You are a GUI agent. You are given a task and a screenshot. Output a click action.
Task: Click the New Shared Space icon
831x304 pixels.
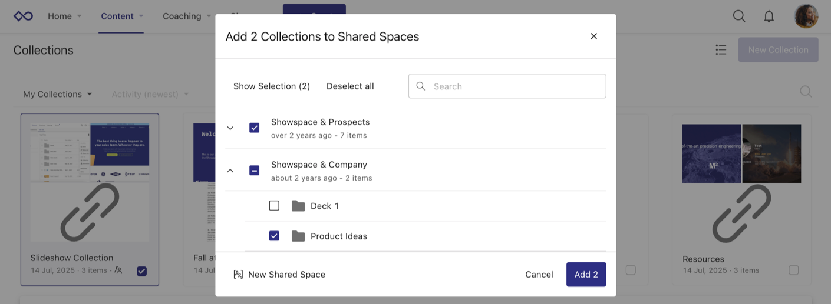click(238, 275)
